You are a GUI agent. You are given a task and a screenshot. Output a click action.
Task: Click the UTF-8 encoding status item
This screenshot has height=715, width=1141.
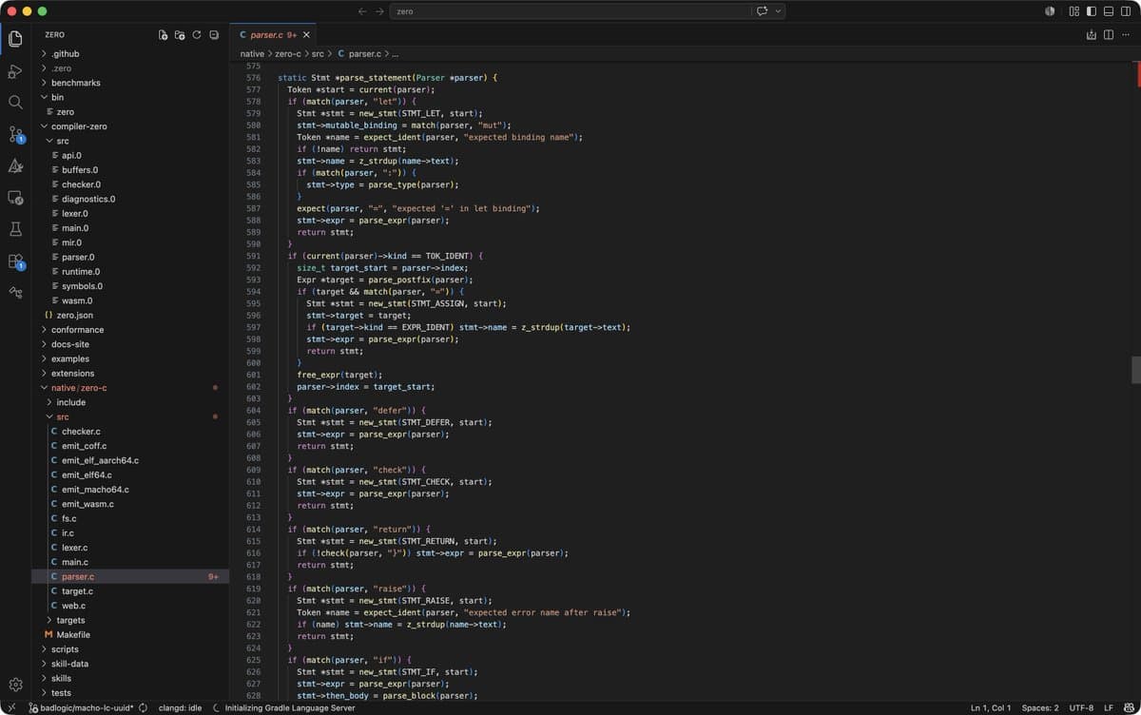1081,707
